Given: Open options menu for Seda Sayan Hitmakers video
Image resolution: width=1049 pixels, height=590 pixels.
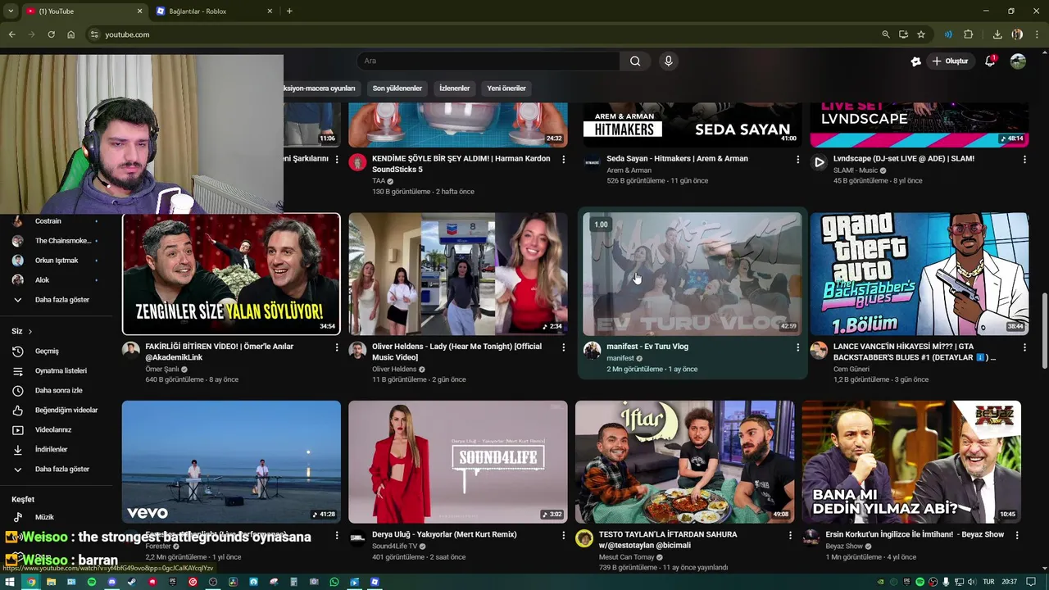Looking at the screenshot, I should (x=797, y=160).
